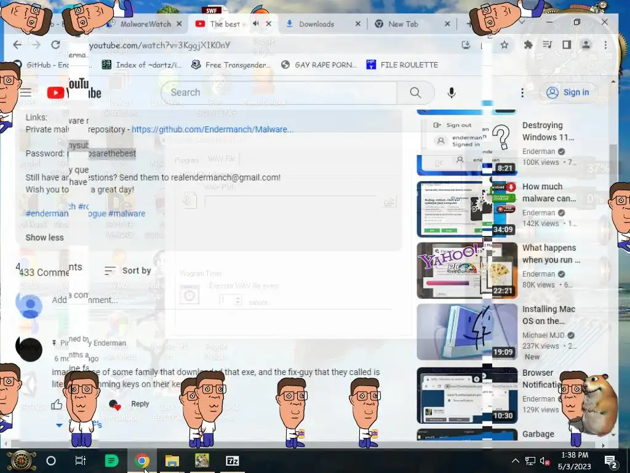Open Installing Mac OS video thumbnail

tap(467, 332)
